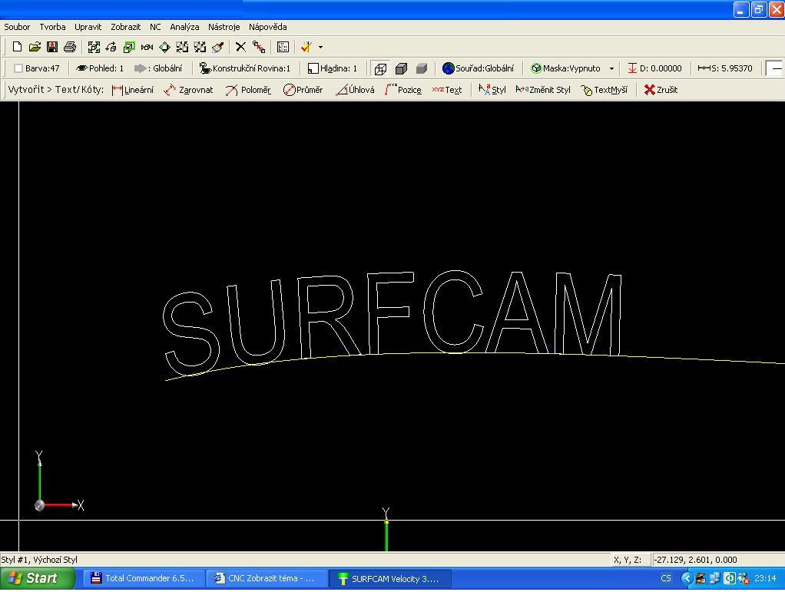Choose the Průměr diameter dimension tool
Viewport: 785px width, 592px height.
(x=303, y=90)
